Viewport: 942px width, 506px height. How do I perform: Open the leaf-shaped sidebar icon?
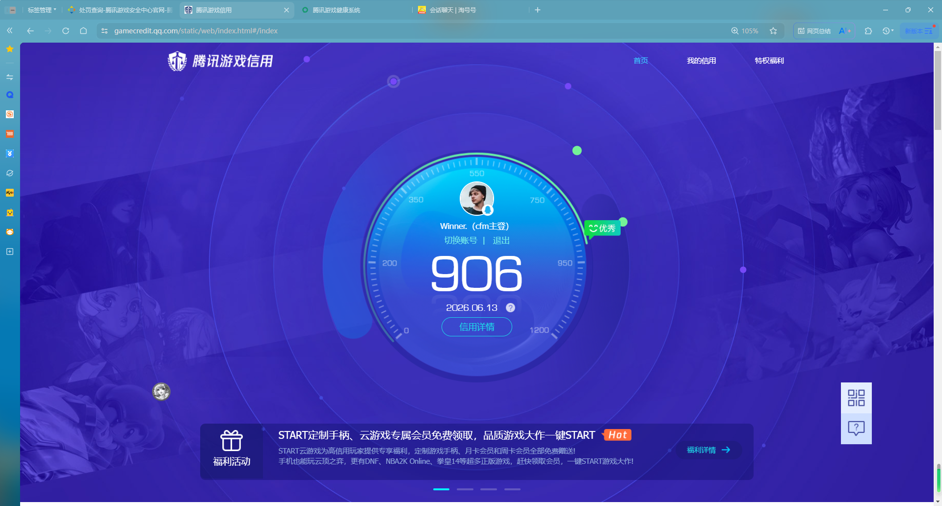(10, 173)
